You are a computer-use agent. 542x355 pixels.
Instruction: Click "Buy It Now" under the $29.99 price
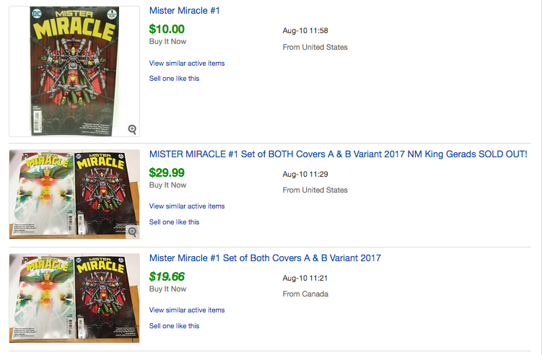pyautogui.click(x=167, y=185)
